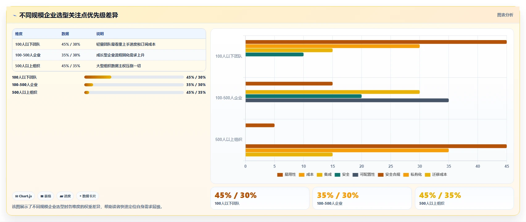Click the 100人以下团队 progress bar
This screenshot has height=222, width=526.
(134, 77)
